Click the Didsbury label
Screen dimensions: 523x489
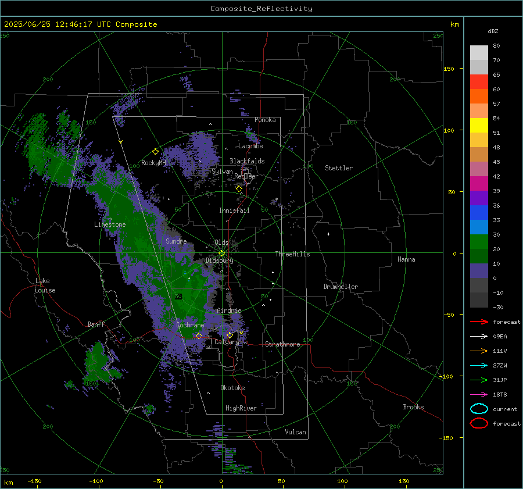pos(219,260)
